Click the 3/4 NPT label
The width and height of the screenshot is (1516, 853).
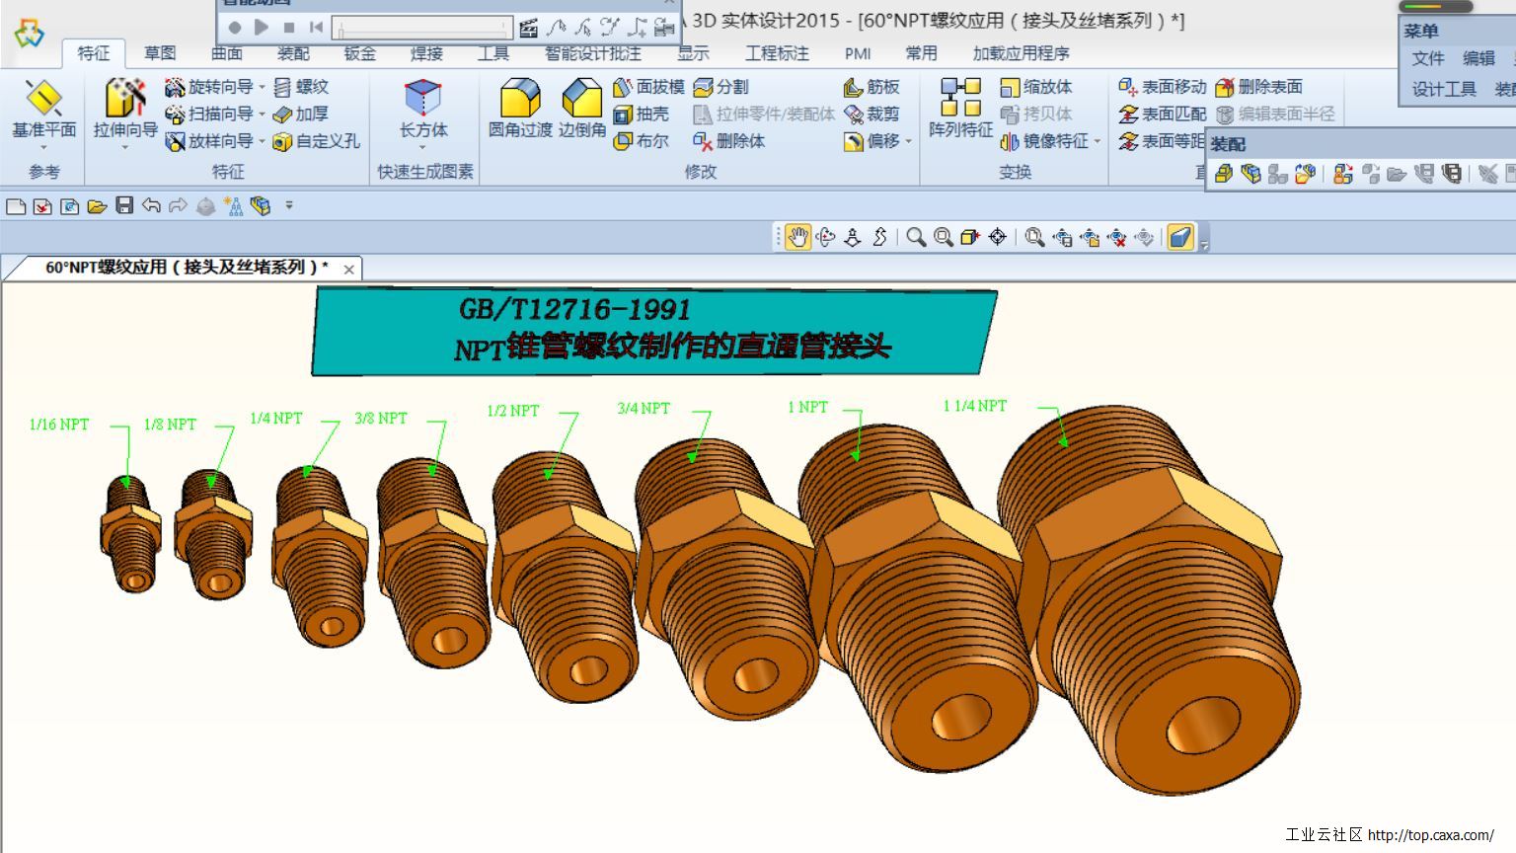(644, 408)
